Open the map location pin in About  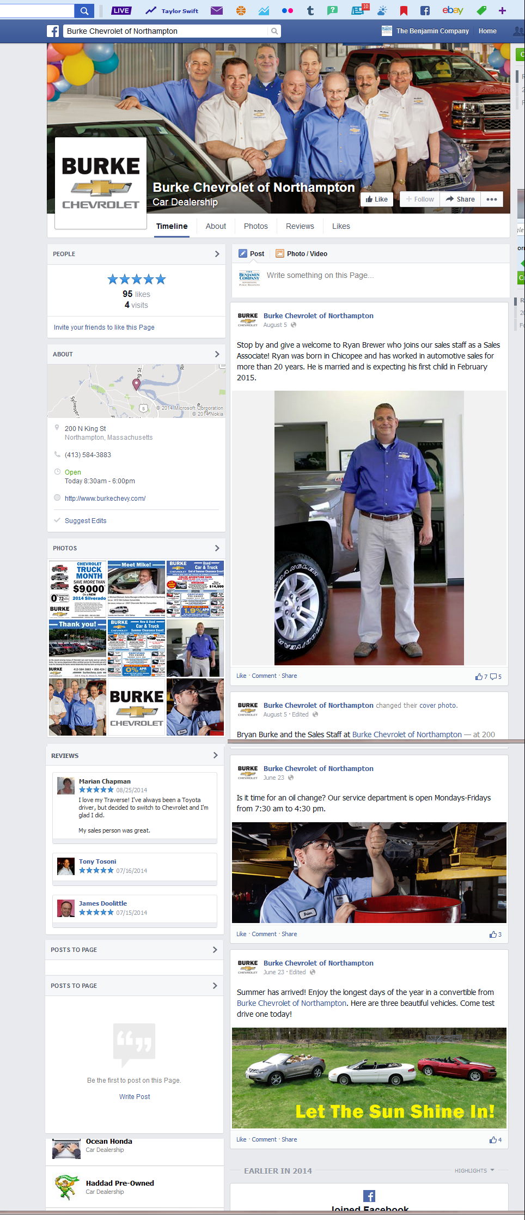(136, 384)
